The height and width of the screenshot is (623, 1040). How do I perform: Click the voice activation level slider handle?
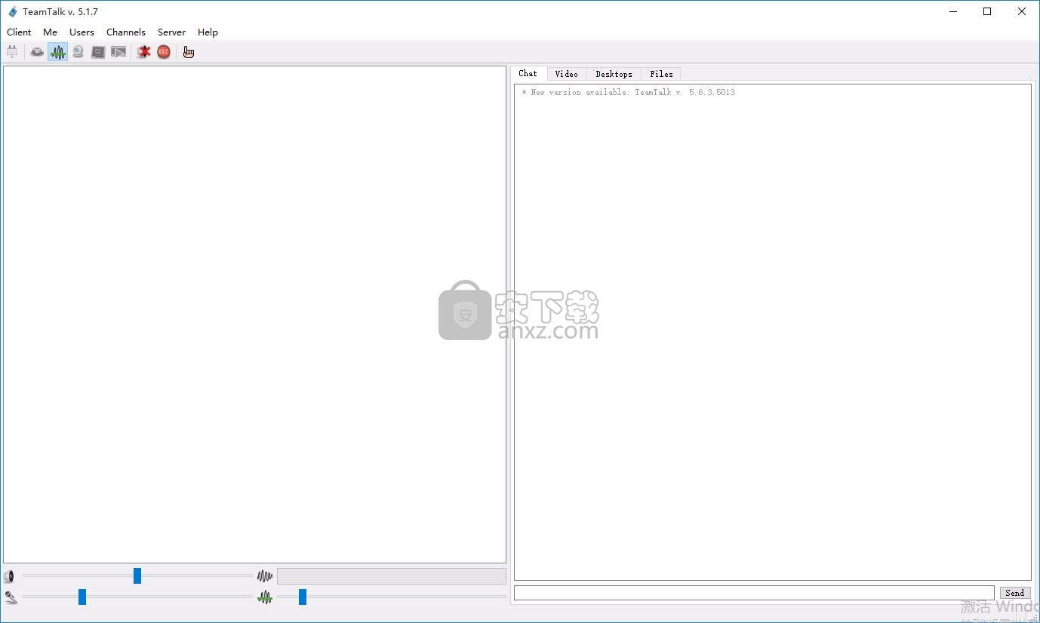303,597
